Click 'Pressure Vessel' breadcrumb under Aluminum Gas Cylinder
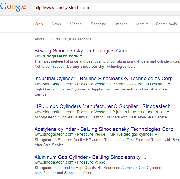Image resolution: width=180 pixels, height=179 pixels. [x=92, y=162]
